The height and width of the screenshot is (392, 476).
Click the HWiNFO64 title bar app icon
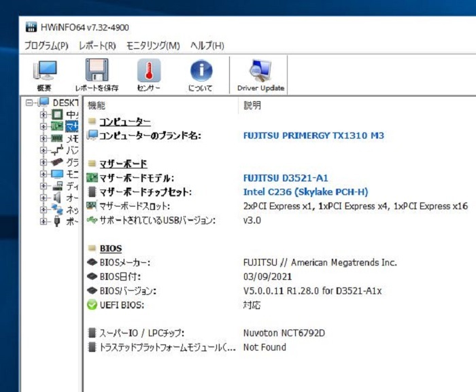point(31,27)
